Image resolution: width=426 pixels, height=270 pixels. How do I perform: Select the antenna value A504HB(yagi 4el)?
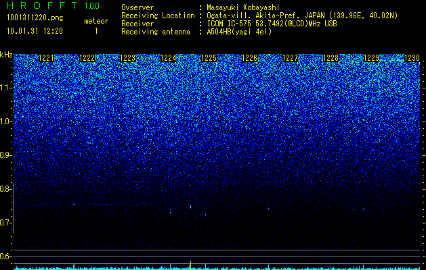pyautogui.click(x=239, y=32)
